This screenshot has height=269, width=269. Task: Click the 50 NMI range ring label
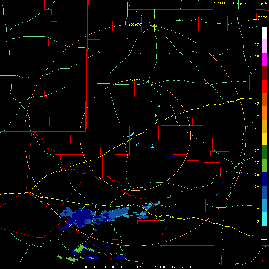pyautogui.click(x=135, y=80)
